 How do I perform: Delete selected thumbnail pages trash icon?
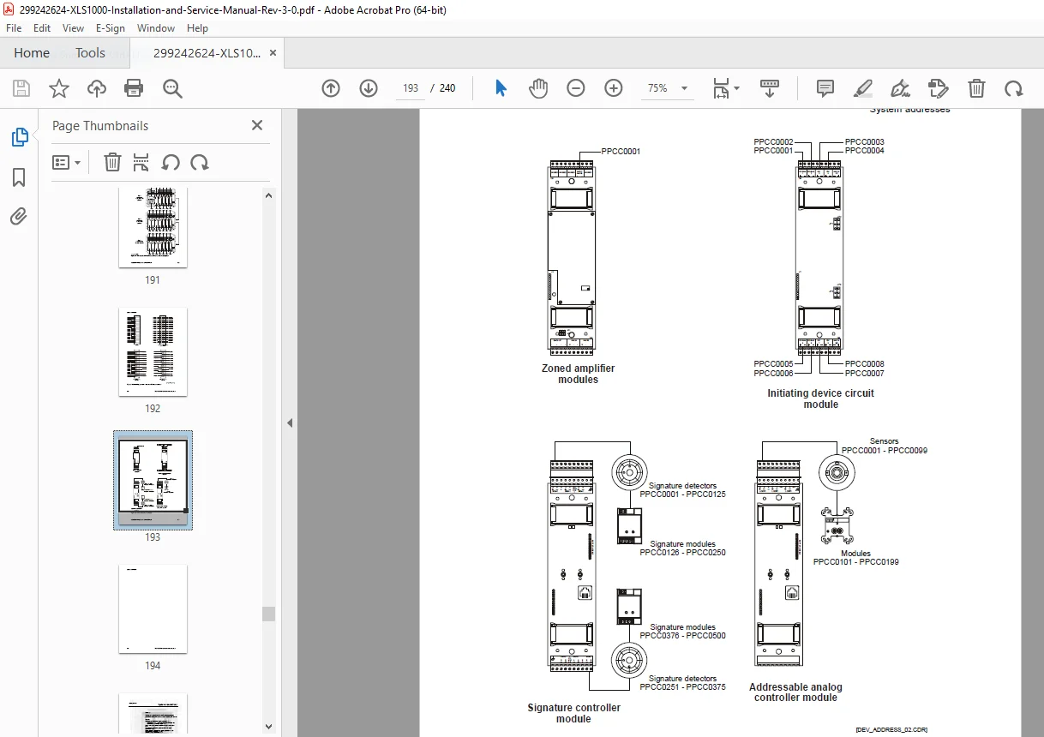tap(112, 163)
